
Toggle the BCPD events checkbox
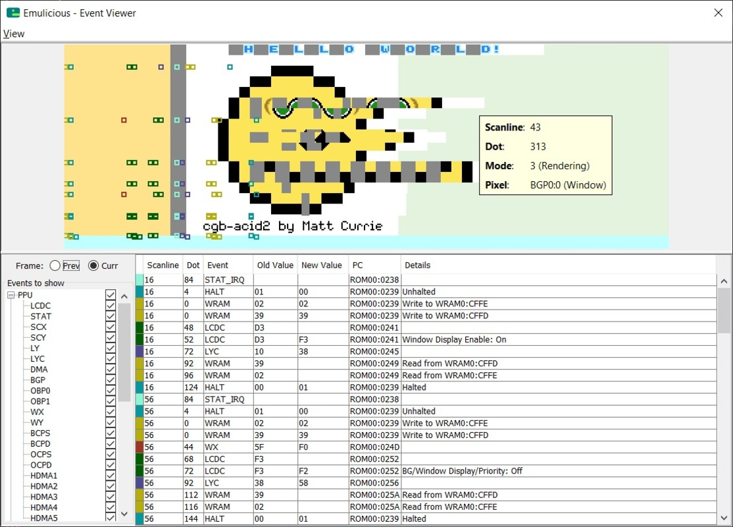point(111,444)
